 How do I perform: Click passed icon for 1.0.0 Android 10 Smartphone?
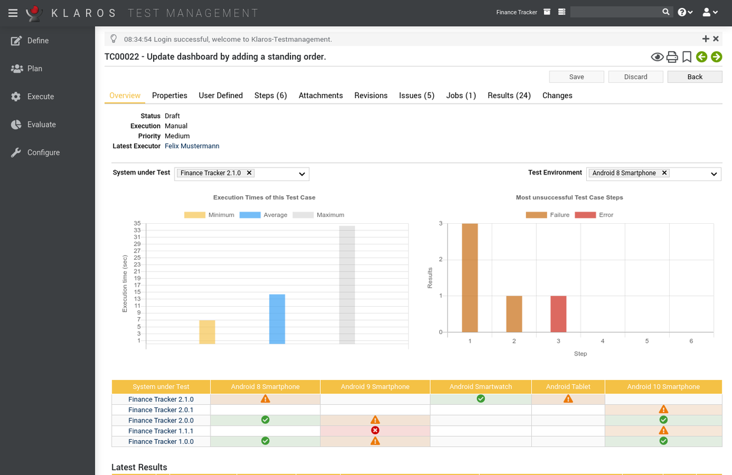664,441
